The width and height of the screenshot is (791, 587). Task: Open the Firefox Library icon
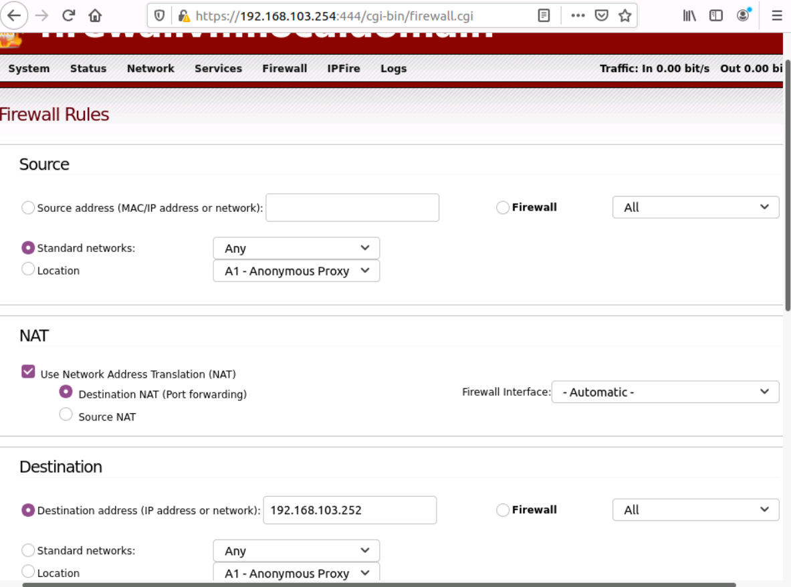(x=689, y=15)
